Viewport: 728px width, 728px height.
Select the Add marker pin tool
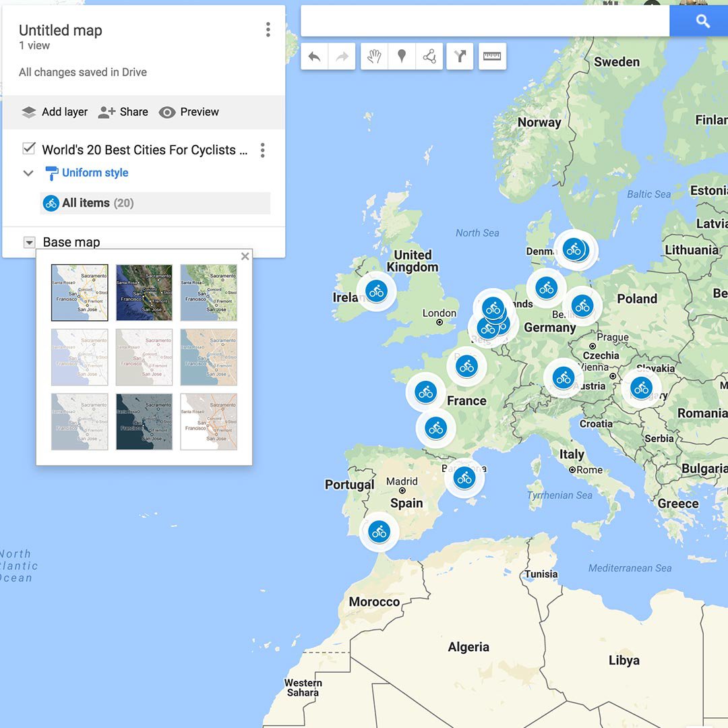click(402, 57)
